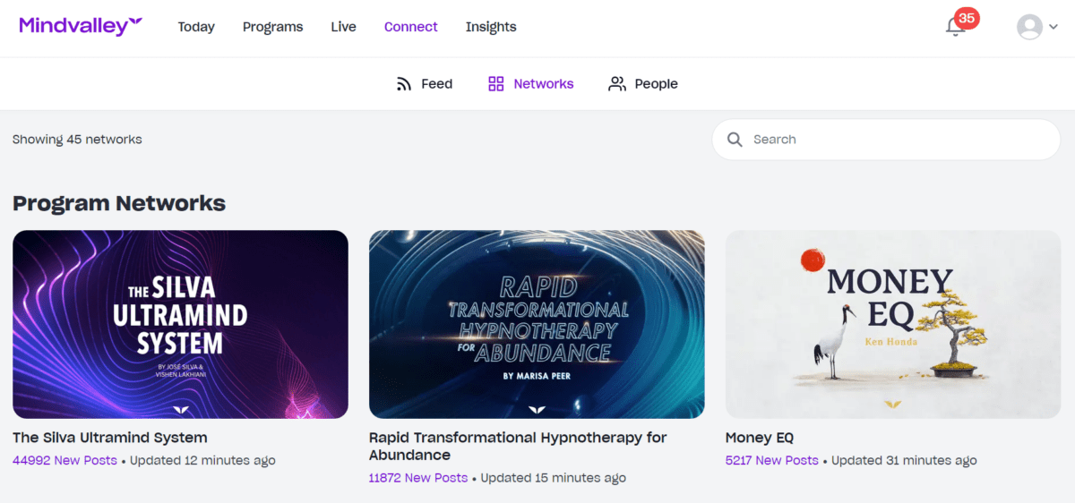Click the People icon

tap(616, 84)
